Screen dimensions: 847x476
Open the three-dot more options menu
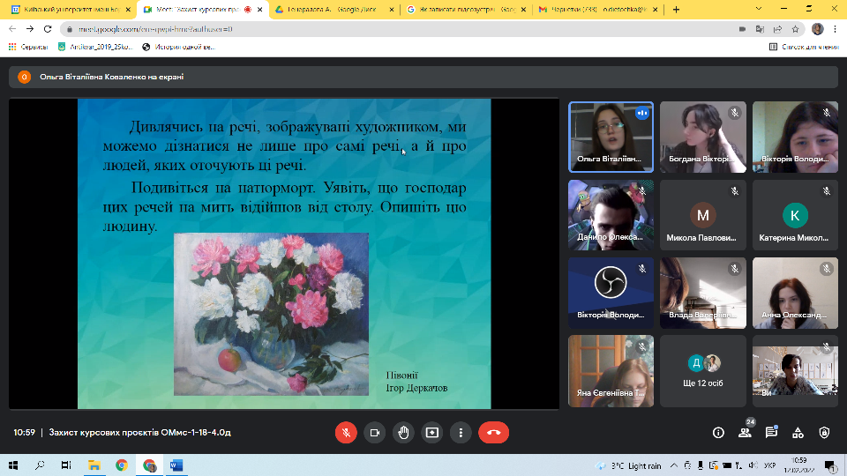pos(461,433)
